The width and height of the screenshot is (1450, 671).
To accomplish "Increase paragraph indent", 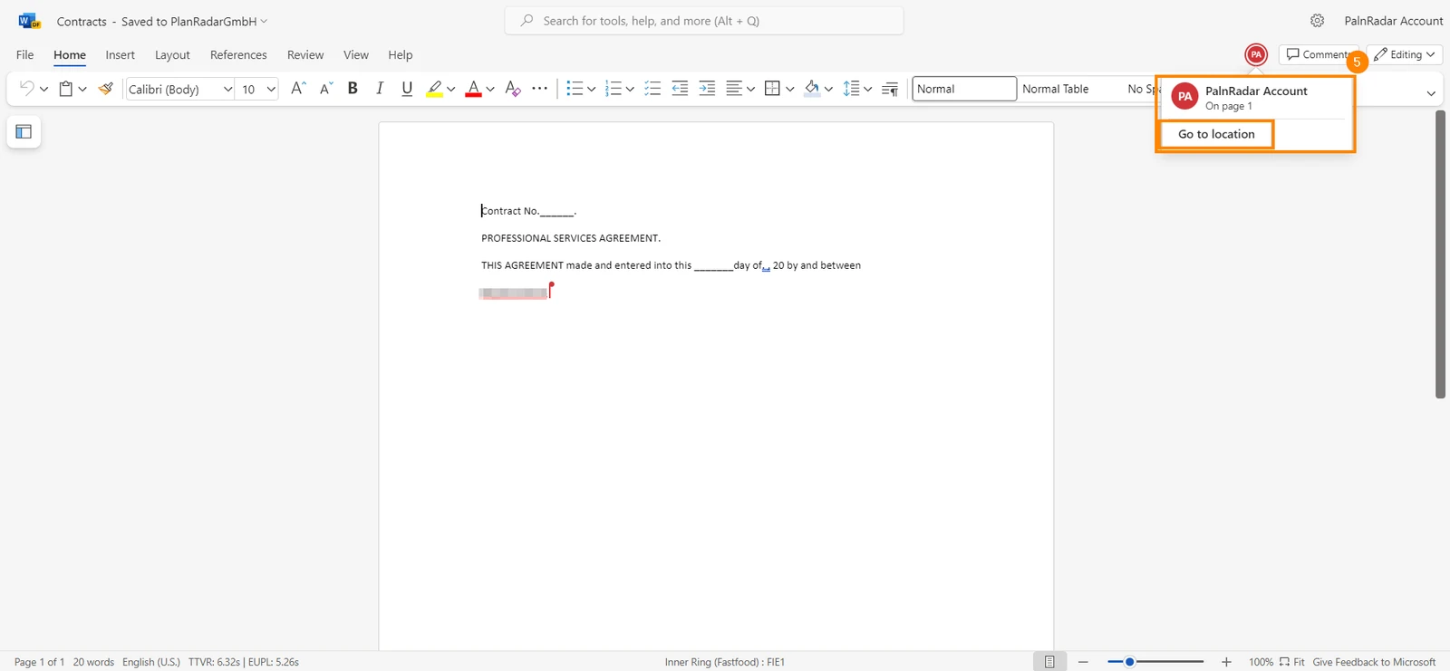I will [707, 89].
